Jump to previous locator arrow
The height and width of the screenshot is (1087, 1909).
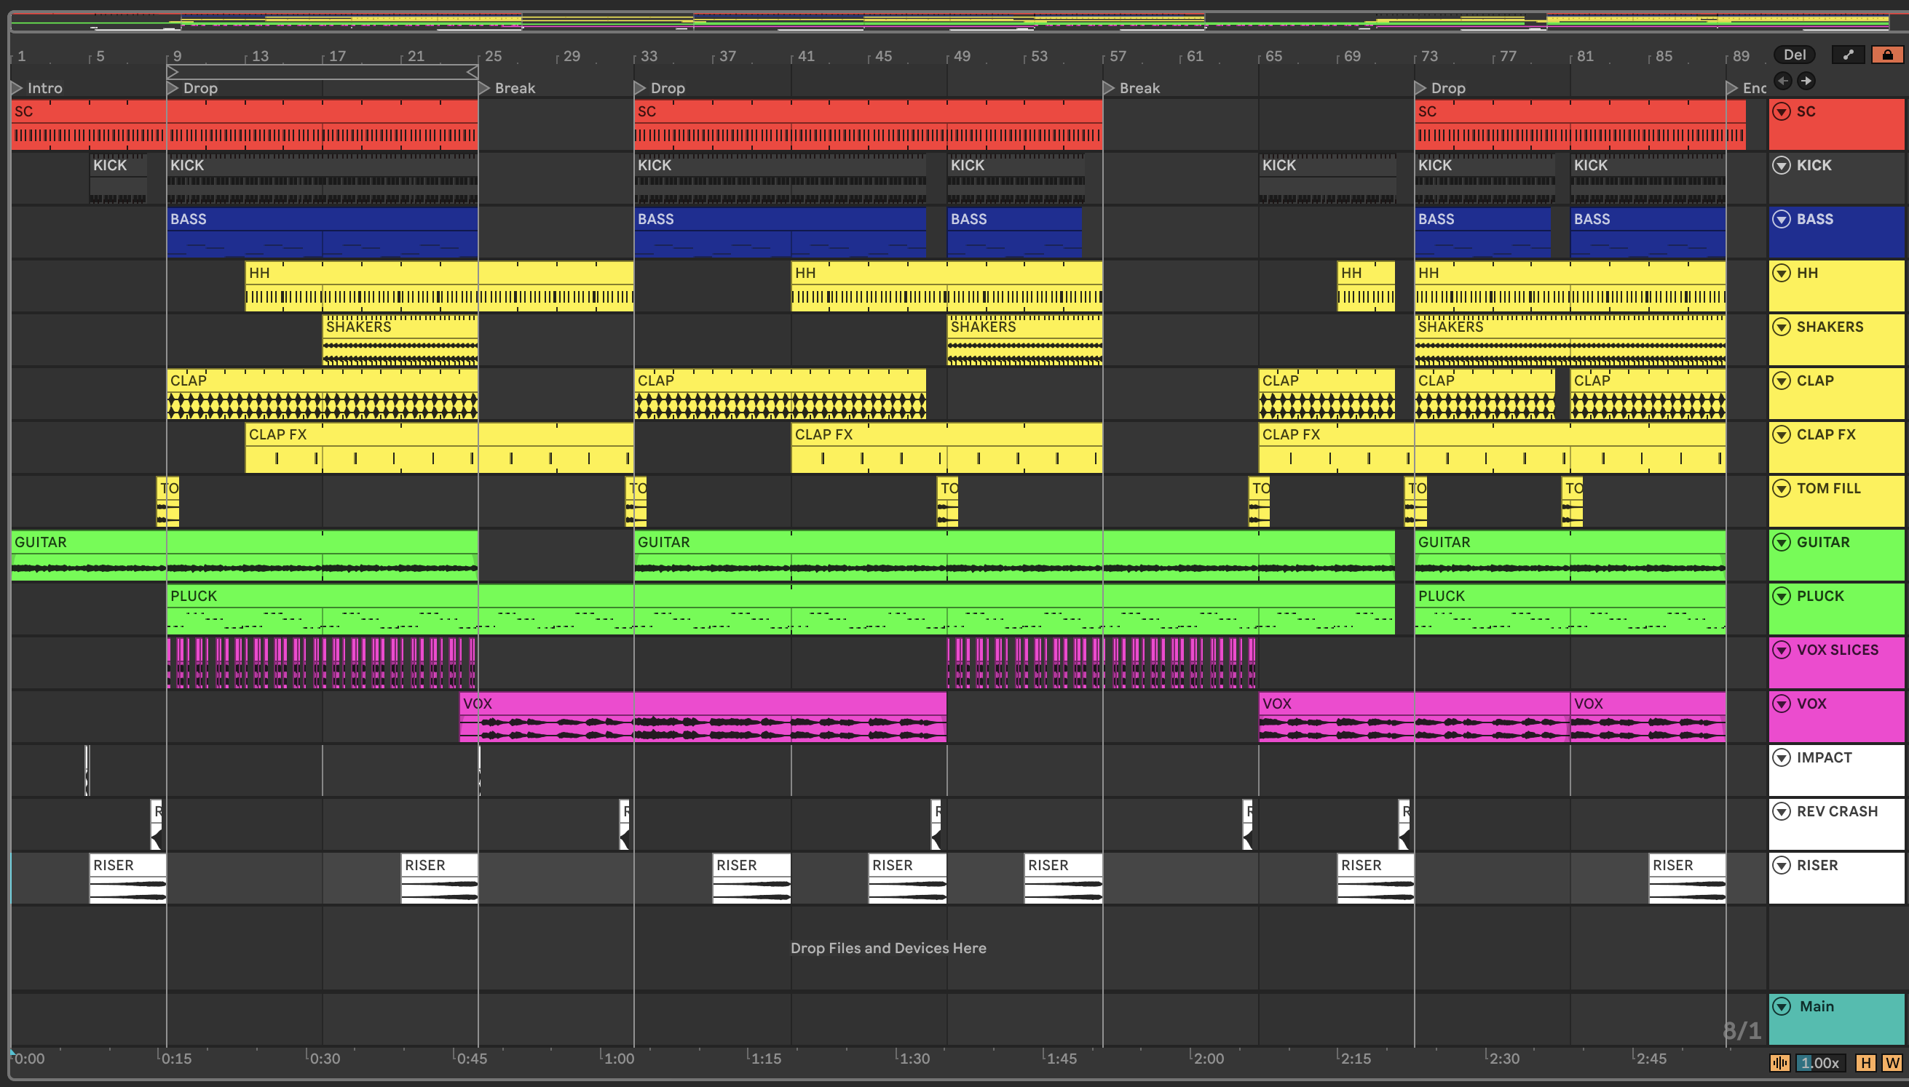[1783, 81]
